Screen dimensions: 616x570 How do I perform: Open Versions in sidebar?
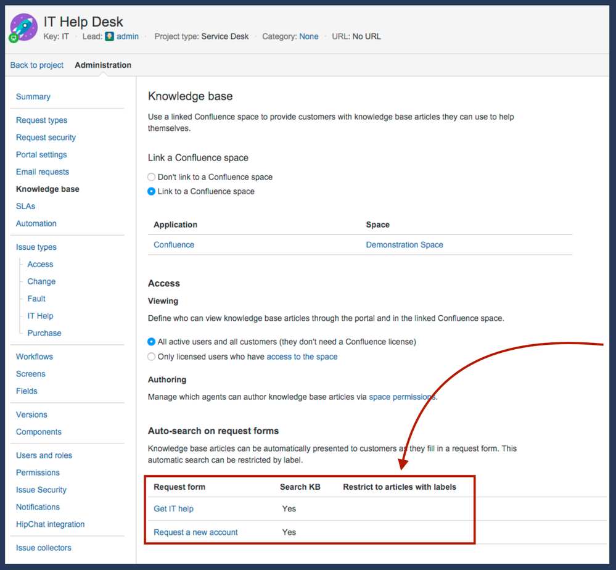pos(31,415)
